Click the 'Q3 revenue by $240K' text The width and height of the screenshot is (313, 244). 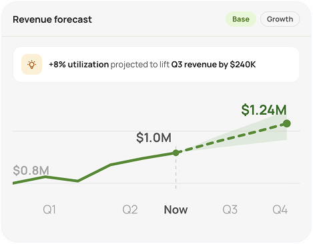point(214,65)
